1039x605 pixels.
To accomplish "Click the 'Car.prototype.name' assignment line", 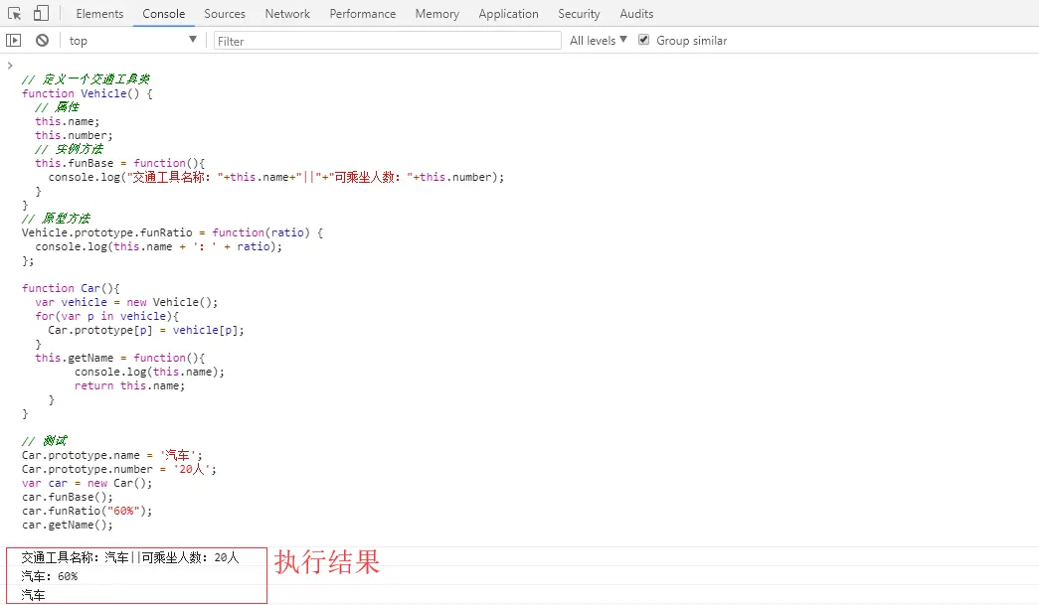I will [x=112, y=455].
